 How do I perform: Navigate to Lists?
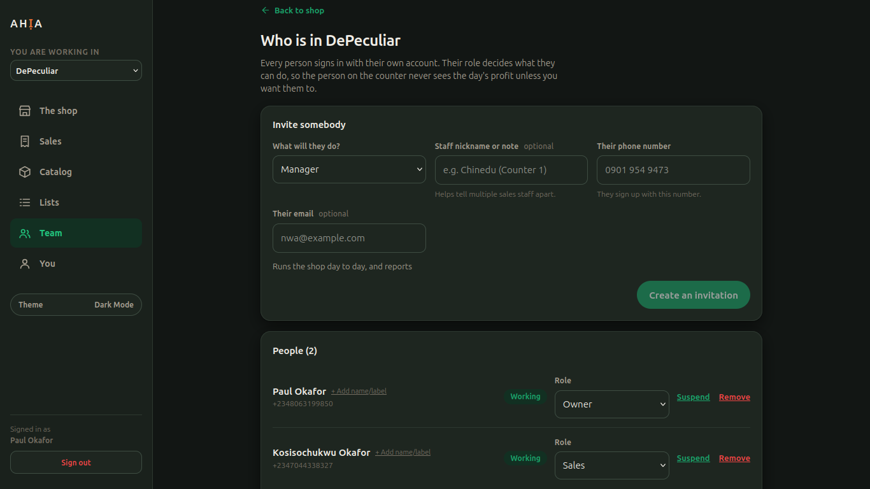click(76, 202)
